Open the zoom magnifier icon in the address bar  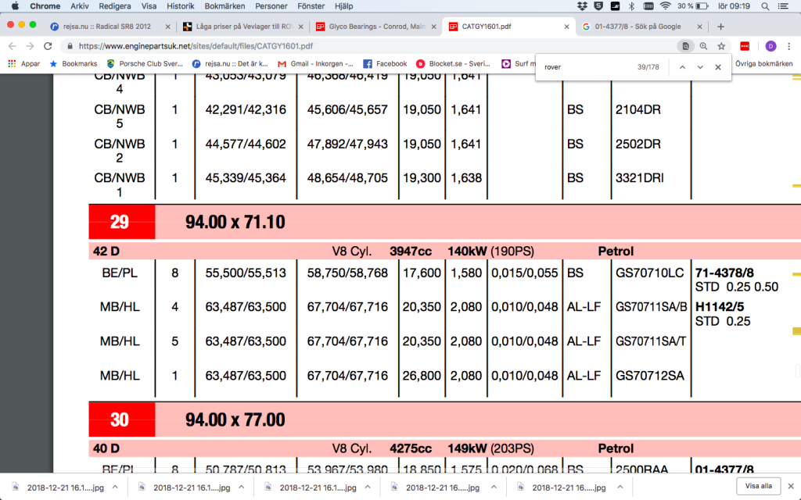[x=703, y=46]
